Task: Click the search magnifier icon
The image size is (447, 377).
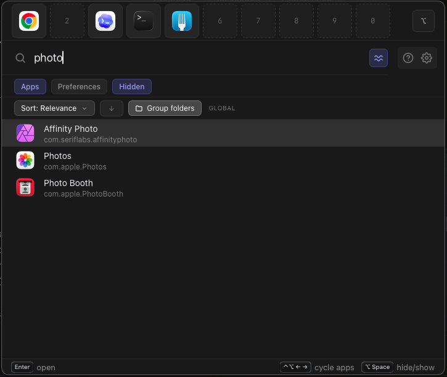Action: 20,58
